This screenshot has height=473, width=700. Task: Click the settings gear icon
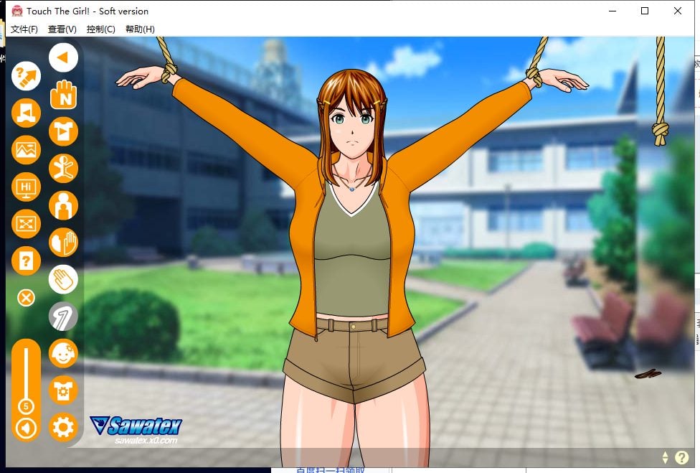click(63, 428)
